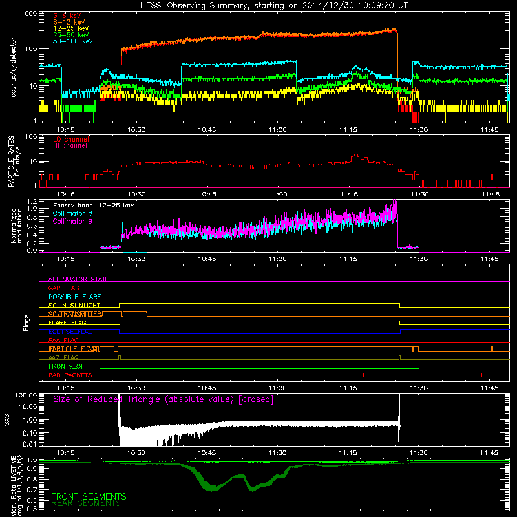Select the Collimator 9 legend label

[72, 221]
